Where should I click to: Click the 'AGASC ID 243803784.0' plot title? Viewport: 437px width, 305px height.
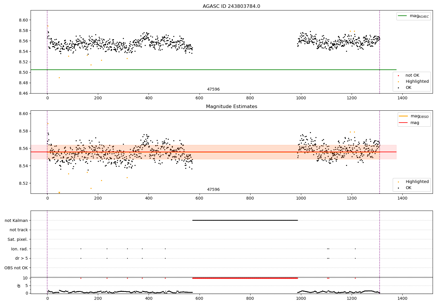[x=231, y=6]
